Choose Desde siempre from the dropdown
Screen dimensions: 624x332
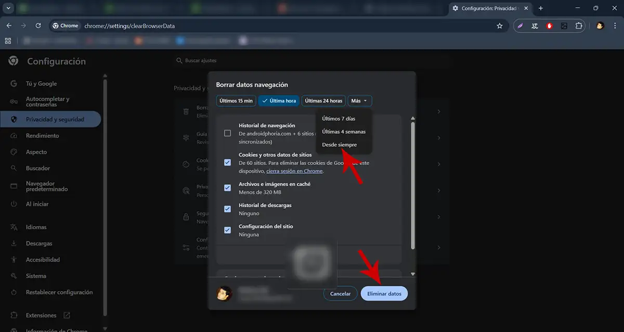tap(339, 145)
